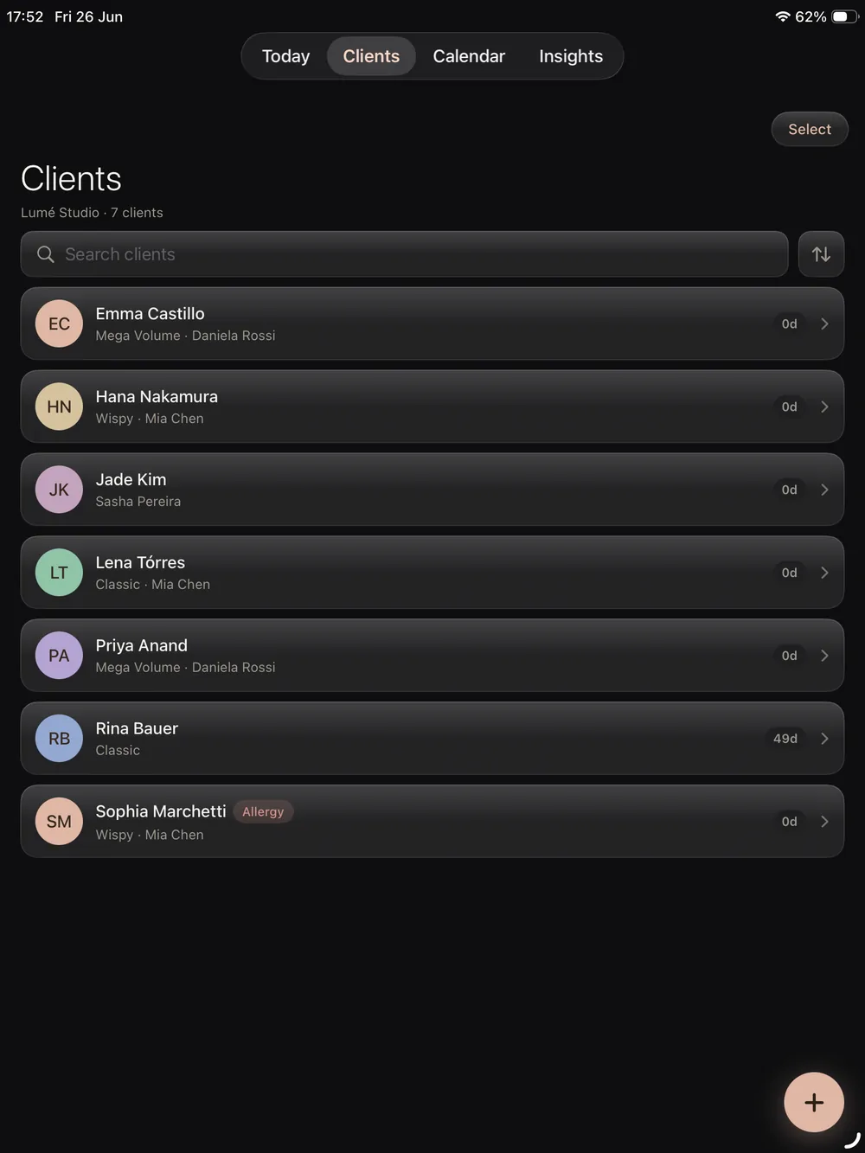Tap the plus add client button

814,1103
